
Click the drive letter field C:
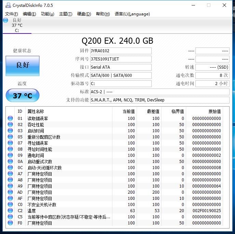(121, 83)
